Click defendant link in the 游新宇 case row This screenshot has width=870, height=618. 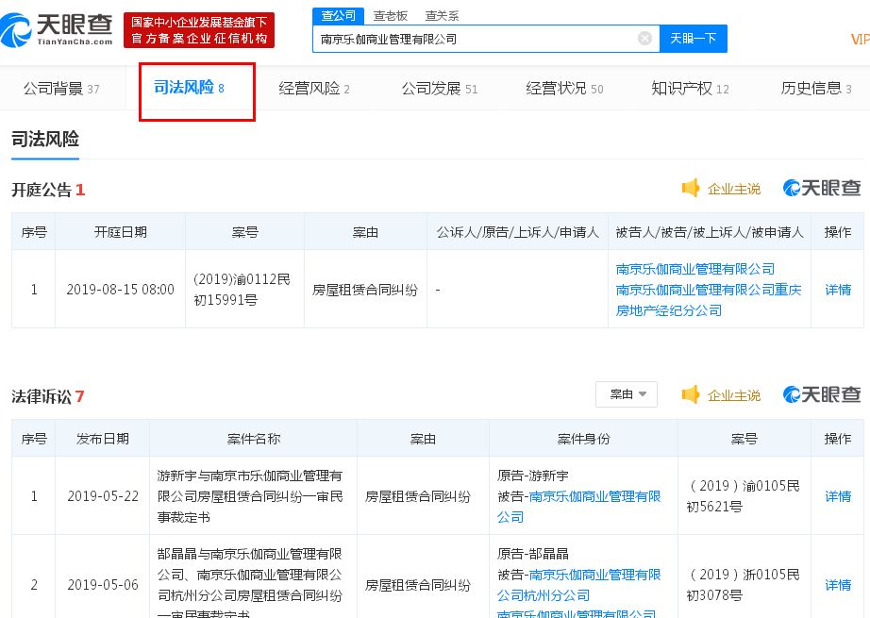[x=578, y=507]
